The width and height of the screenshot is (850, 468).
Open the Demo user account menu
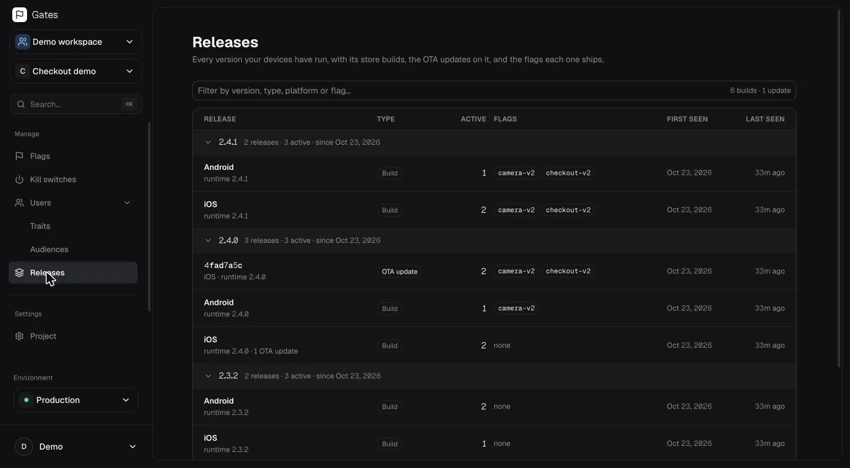(x=76, y=447)
